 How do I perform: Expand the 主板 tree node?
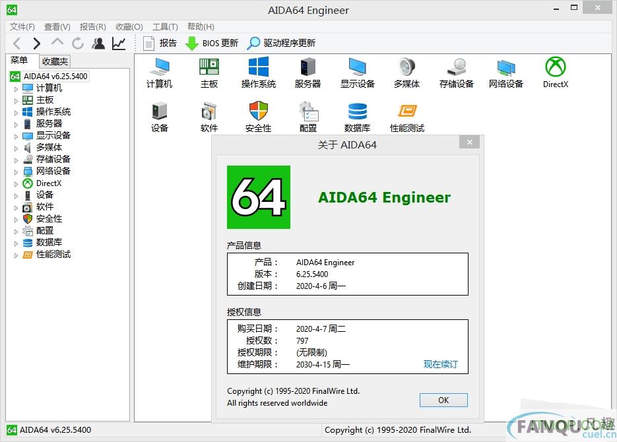[16, 101]
